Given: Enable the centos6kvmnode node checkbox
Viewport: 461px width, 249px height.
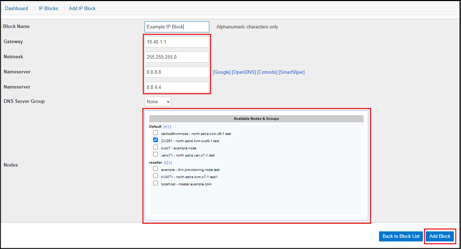Looking at the screenshot, I should coord(155,132).
